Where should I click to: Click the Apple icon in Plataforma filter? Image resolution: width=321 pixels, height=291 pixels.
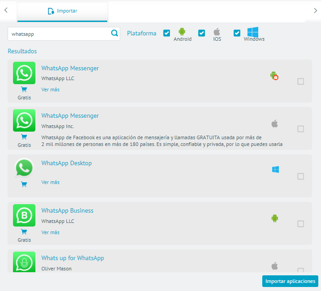coord(217,32)
